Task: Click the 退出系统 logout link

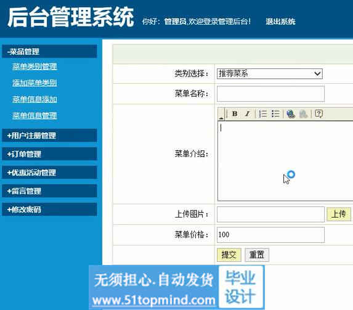Action: 280,22
